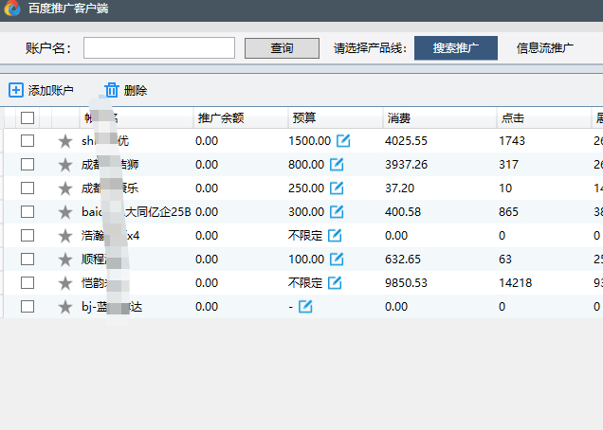Check the box for the 632.65 消费 row
The height and width of the screenshot is (430, 603).
[x=27, y=259]
